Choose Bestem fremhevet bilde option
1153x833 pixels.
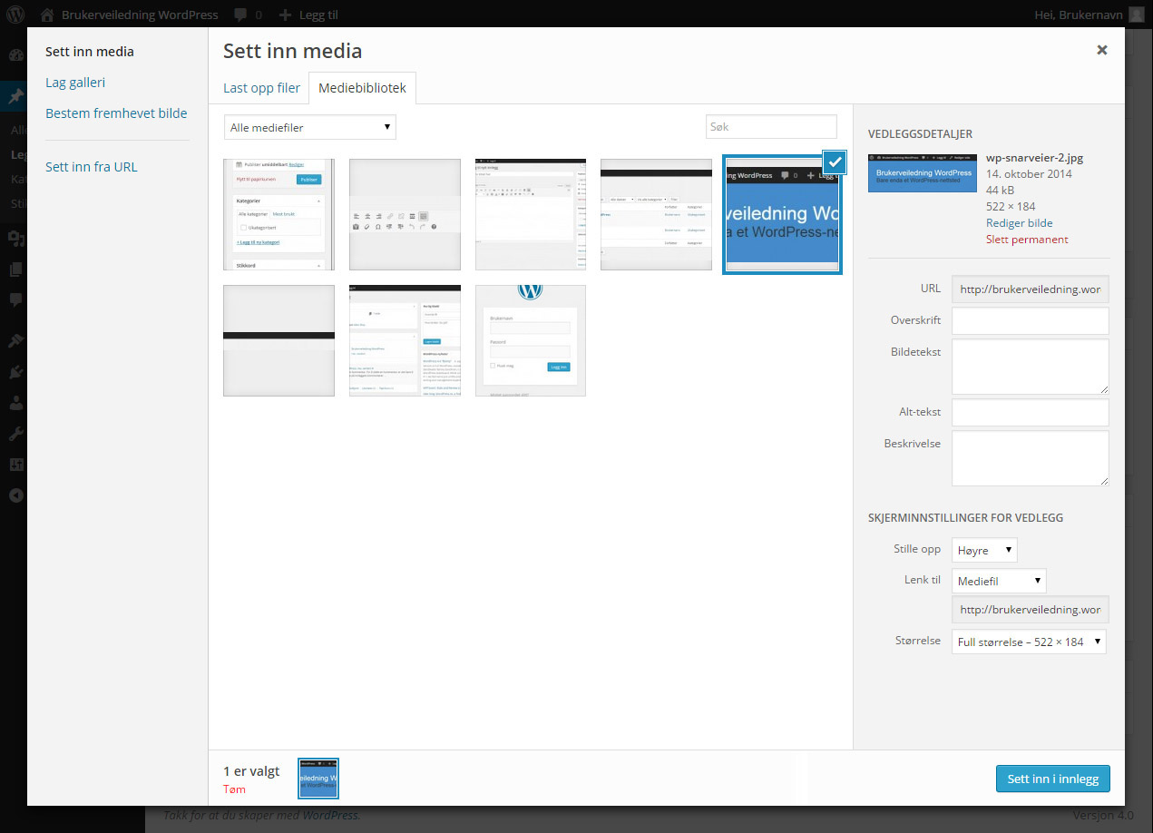click(x=116, y=113)
